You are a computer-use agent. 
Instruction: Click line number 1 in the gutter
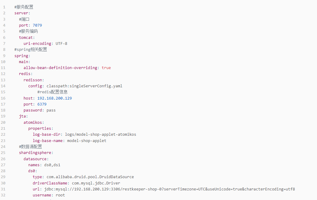click(x=4, y=7)
